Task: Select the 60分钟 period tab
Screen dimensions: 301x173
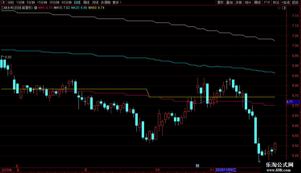Action: point(67,2)
